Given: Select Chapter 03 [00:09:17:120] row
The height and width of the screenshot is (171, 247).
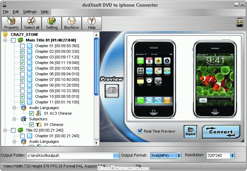Looking at the screenshot, I should (57, 57).
